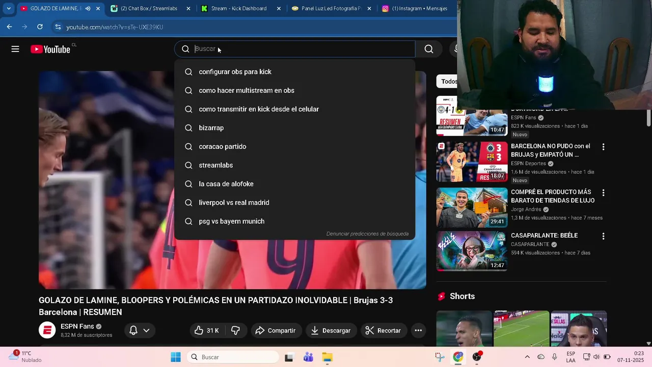Open ESPN Fans channel avatar
The height and width of the screenshot is (367, 652).
coord(47,330)
